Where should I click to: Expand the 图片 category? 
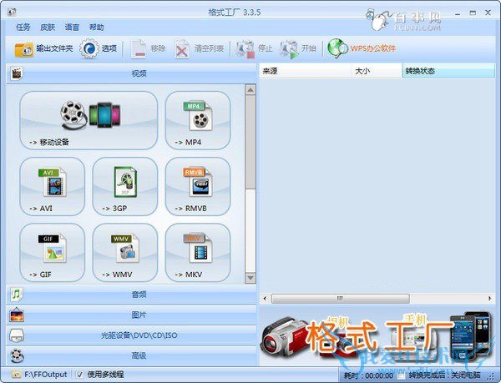[x=131, y=315]
